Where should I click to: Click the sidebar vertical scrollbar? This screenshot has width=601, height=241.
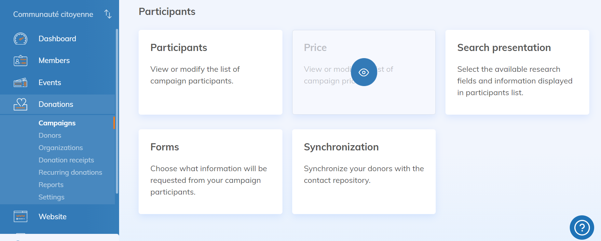[x=117, y=110]
